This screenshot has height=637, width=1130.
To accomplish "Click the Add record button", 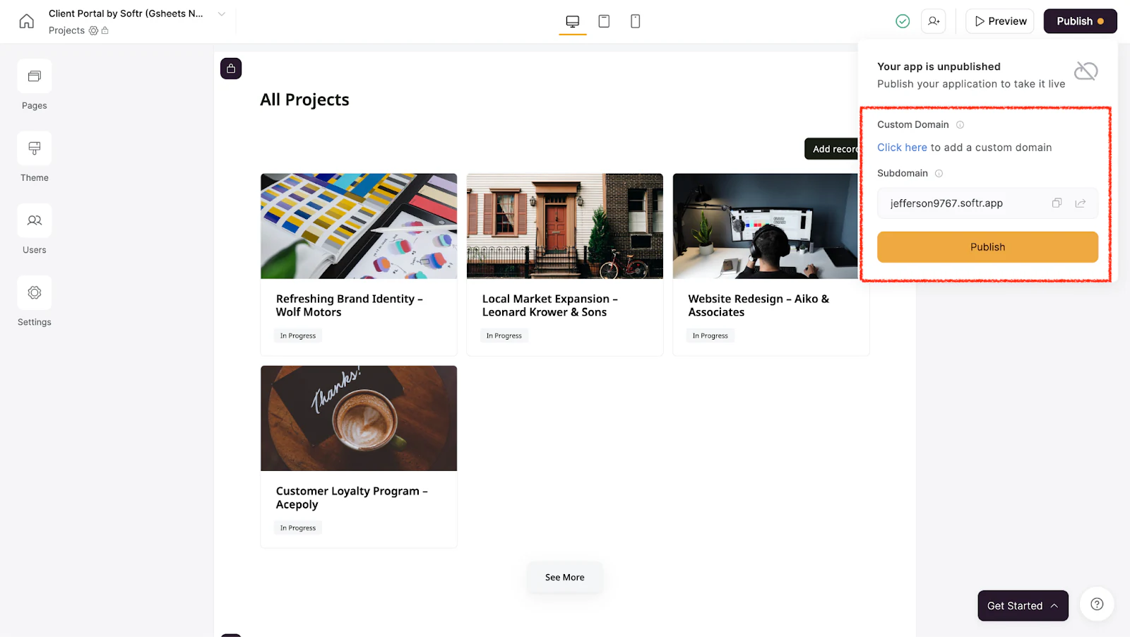I will point(831,149).
